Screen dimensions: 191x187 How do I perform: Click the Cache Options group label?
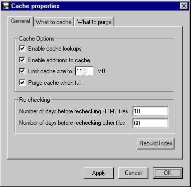(x=37, y=39)
